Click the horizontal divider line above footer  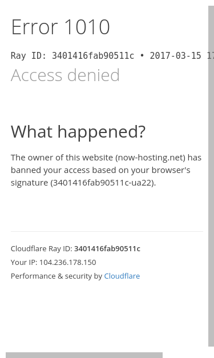click(107, 231)
